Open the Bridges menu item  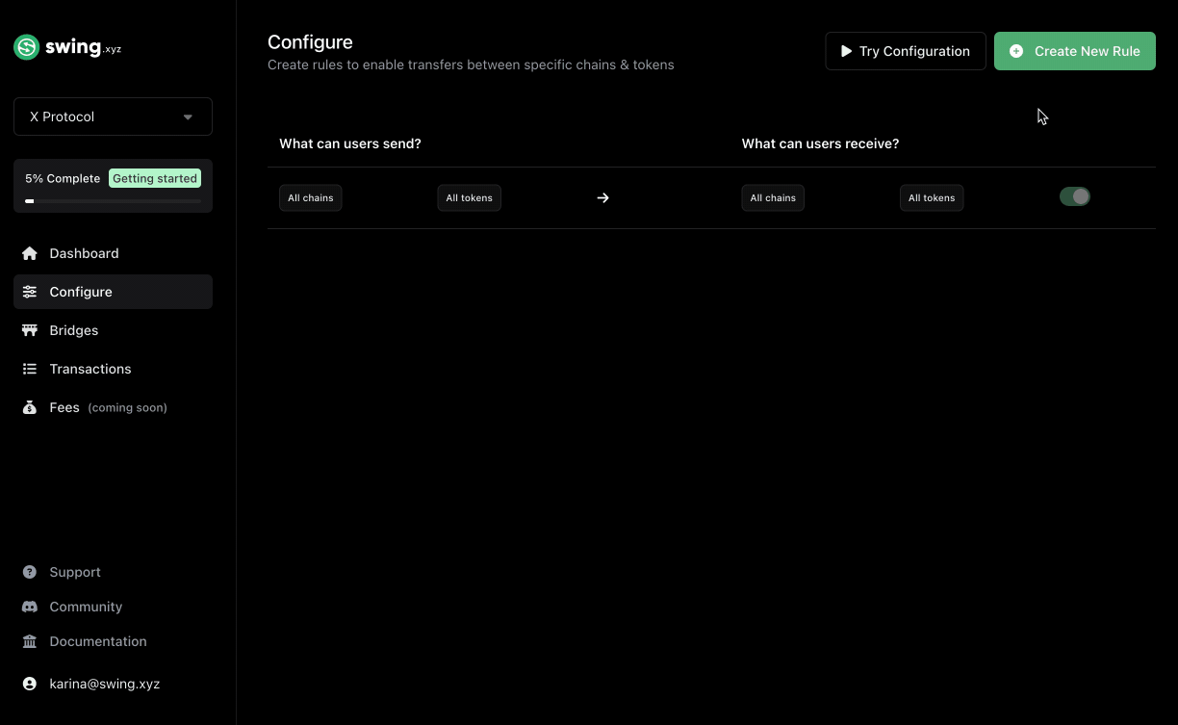tap(74, 330)
